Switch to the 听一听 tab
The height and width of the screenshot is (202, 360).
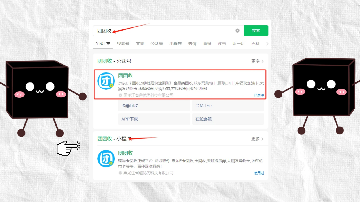point(239,43)
